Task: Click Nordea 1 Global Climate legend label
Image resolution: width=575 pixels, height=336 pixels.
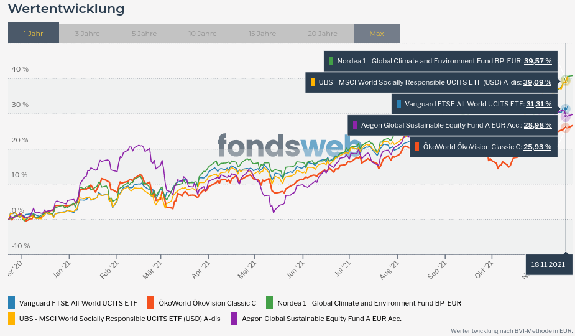Action: click(x=369, y=303)
